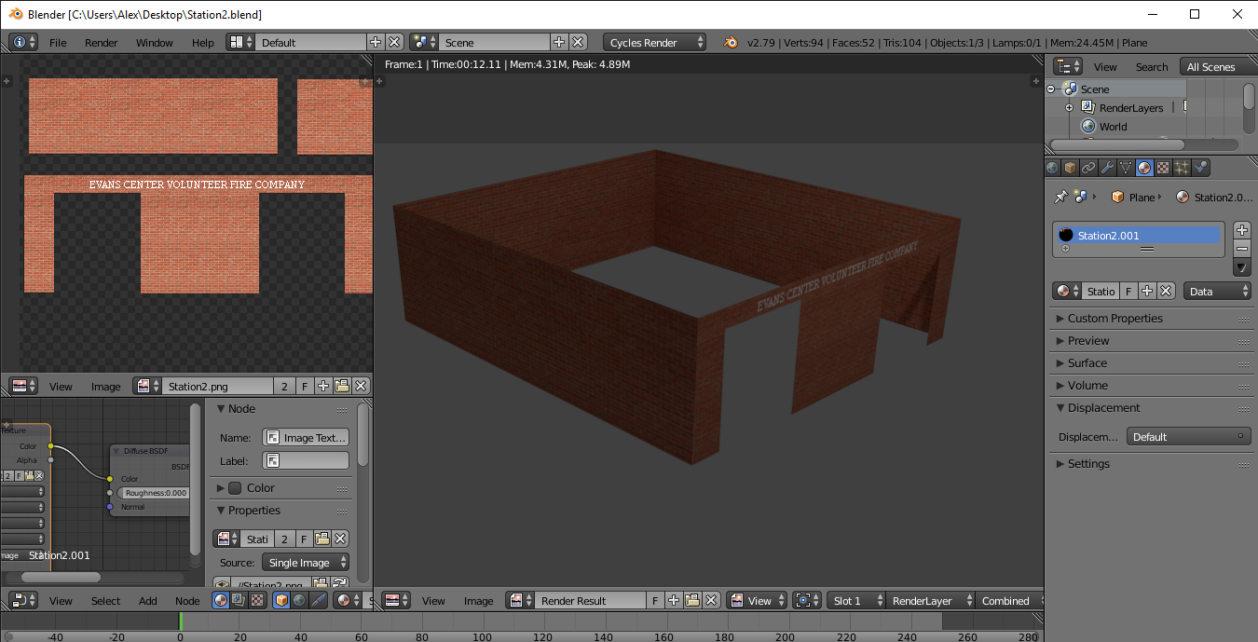
Task: Select compositing nodes tree type
Action: pos(239,601)
